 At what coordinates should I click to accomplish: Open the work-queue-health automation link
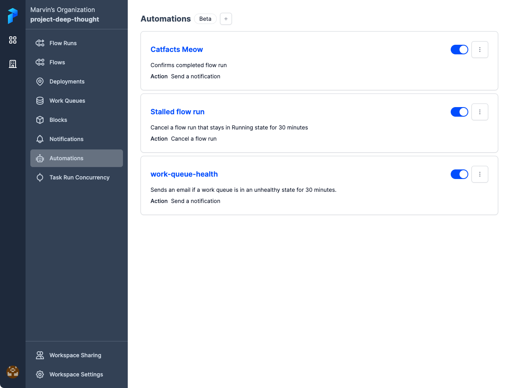click(x=184, y=174)
